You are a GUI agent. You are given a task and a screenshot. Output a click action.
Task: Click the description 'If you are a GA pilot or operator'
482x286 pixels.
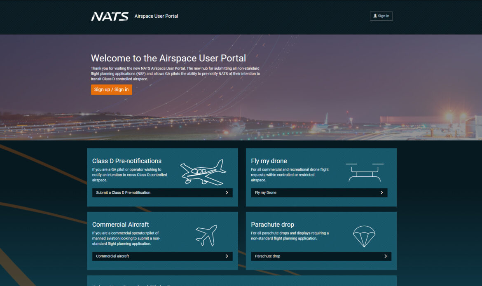[x=130, y=175]
